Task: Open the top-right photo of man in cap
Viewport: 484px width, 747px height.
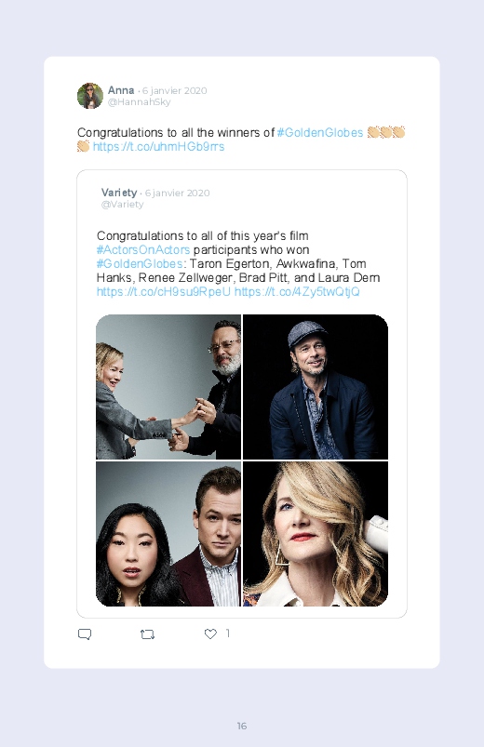Action: tap(316, 387)
